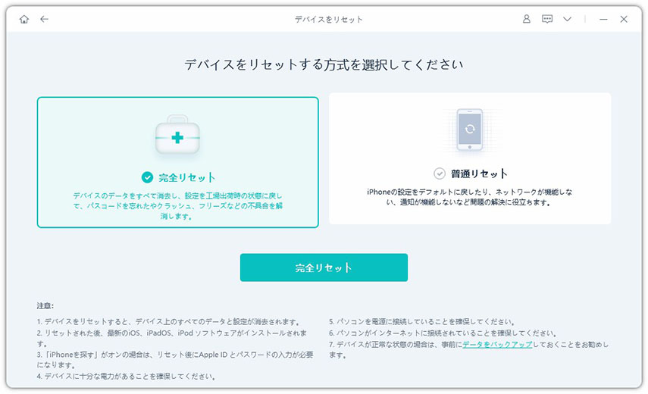This screenshot has height=394, width=648.
Task: Click the window title デバイスをリセット
Action: (x=328, y=20)
